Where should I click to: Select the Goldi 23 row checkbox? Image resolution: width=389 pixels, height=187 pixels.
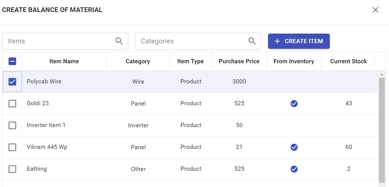coord(12,104)
